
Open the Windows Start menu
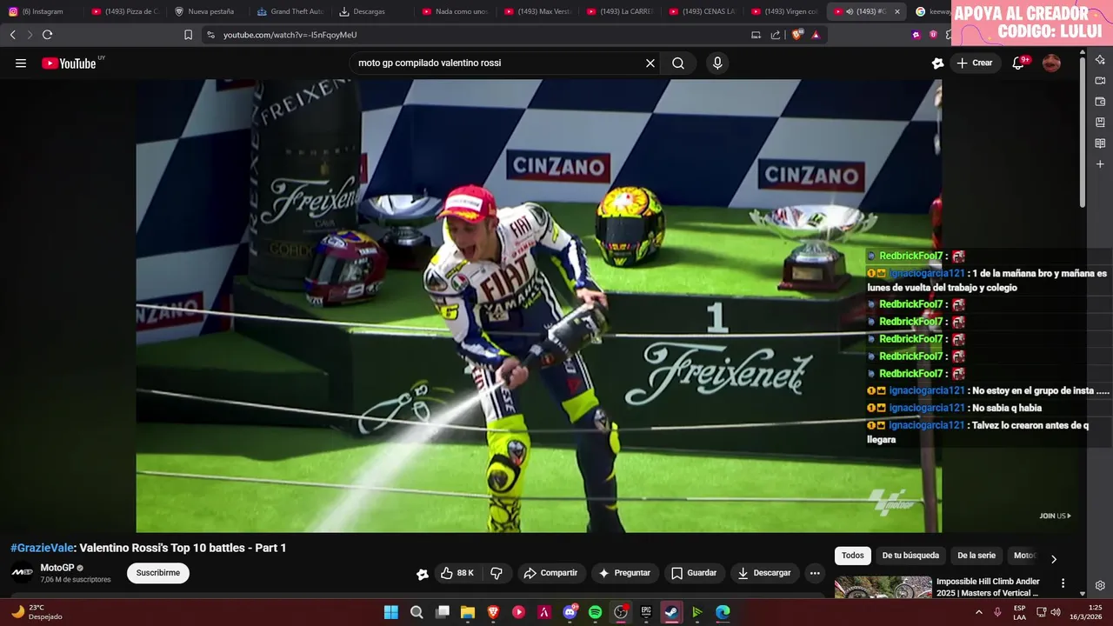click(391, 612)
